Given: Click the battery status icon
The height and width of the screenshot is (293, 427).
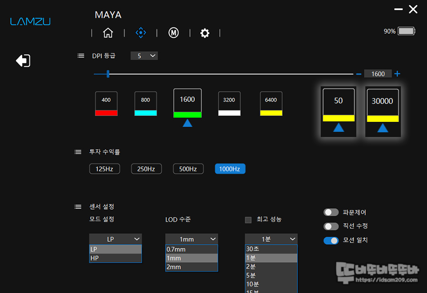Looking at the screenshot, I should [x=406, y=31].
